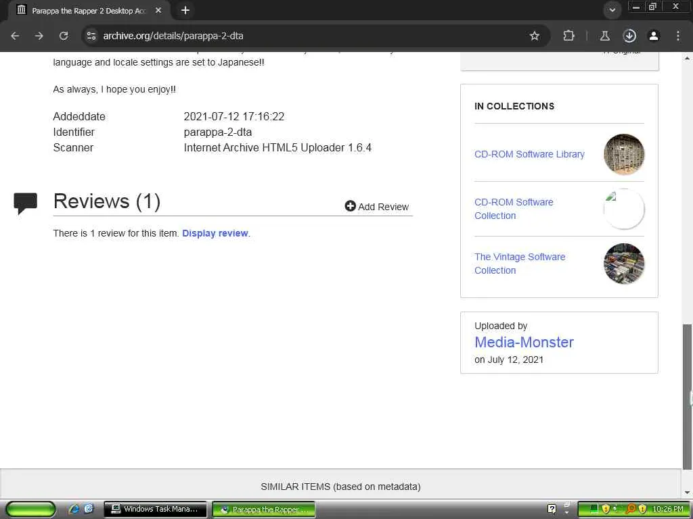This screenshot has width=693, height=519.
Task: Click the scrollbar down arrow
Action: point(688,493)
